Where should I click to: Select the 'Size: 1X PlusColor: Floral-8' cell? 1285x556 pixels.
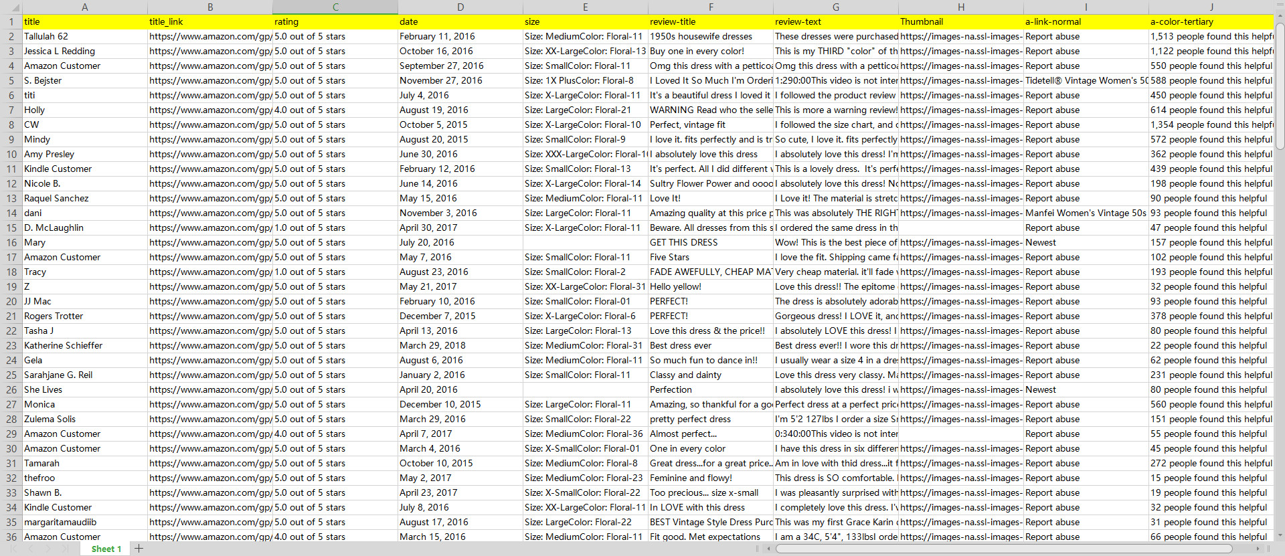click(586, 80)
